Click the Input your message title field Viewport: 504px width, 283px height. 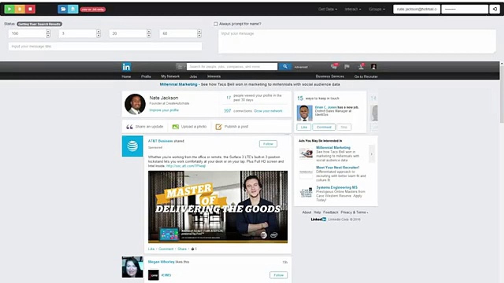[105, 46]
